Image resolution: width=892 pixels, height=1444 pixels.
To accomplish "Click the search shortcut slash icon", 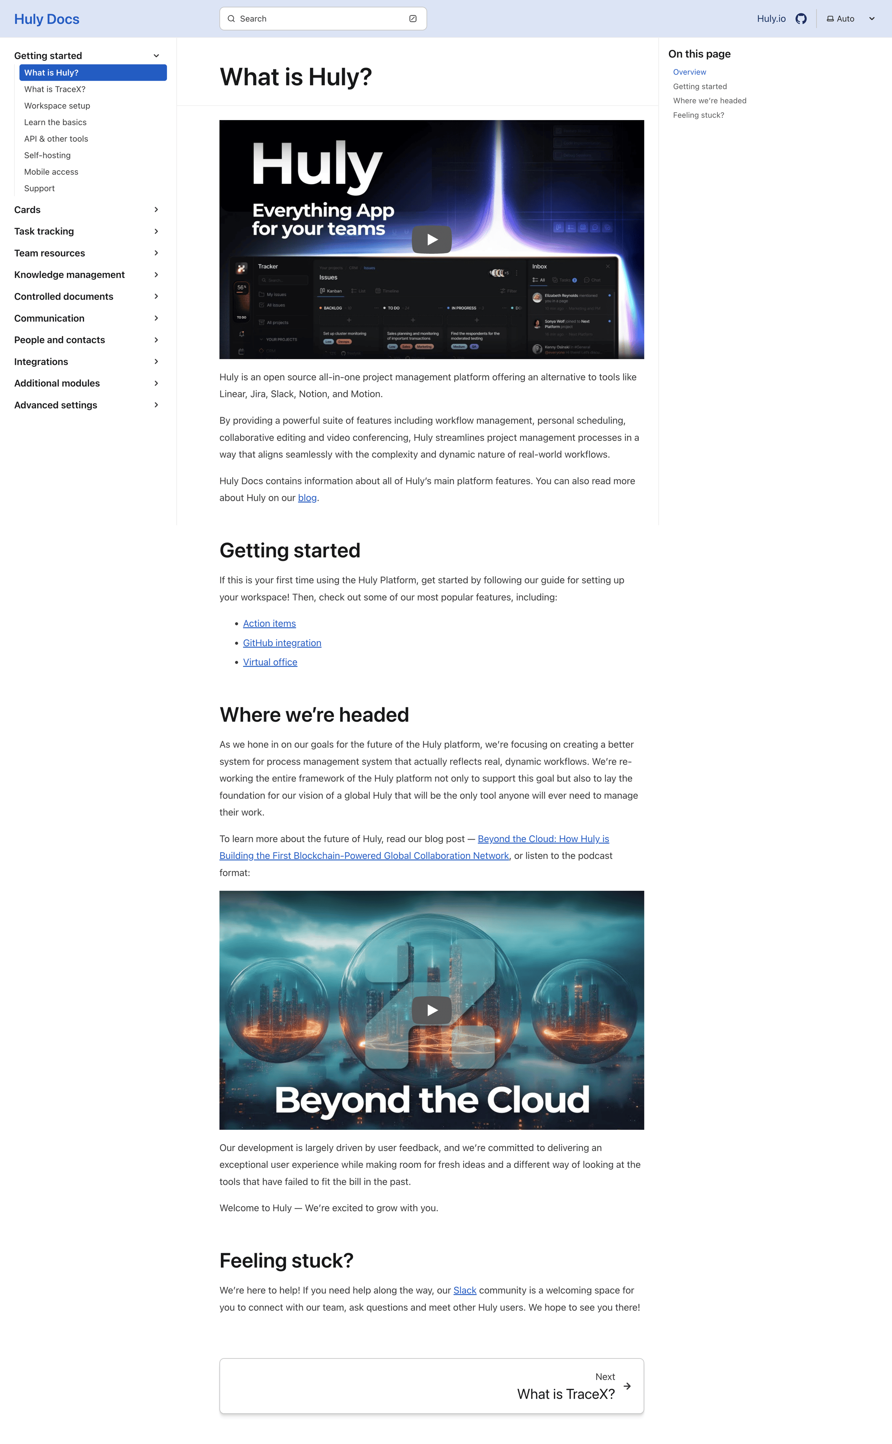I will [x=413, y=19].
